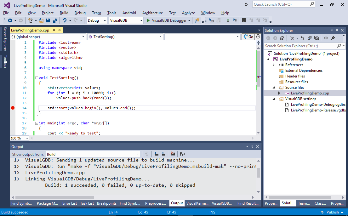Open the 100 % zoom level dropdown
Screen dimensions: 348x216
pyautogui.click(x=20, y=138)
